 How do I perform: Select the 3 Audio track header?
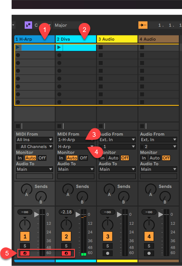point(117,39)
